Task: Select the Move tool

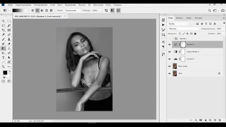Action: [x=3, y=21]
